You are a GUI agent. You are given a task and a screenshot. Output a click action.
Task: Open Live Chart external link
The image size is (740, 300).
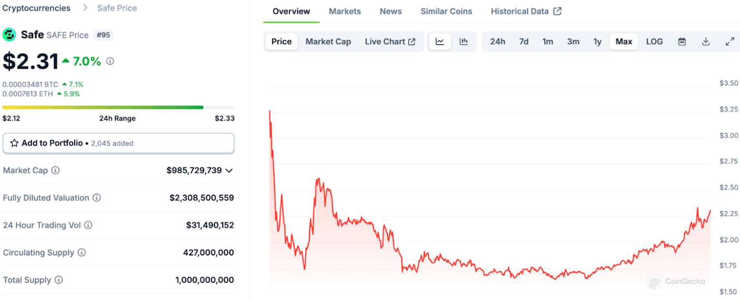(390, 42)
